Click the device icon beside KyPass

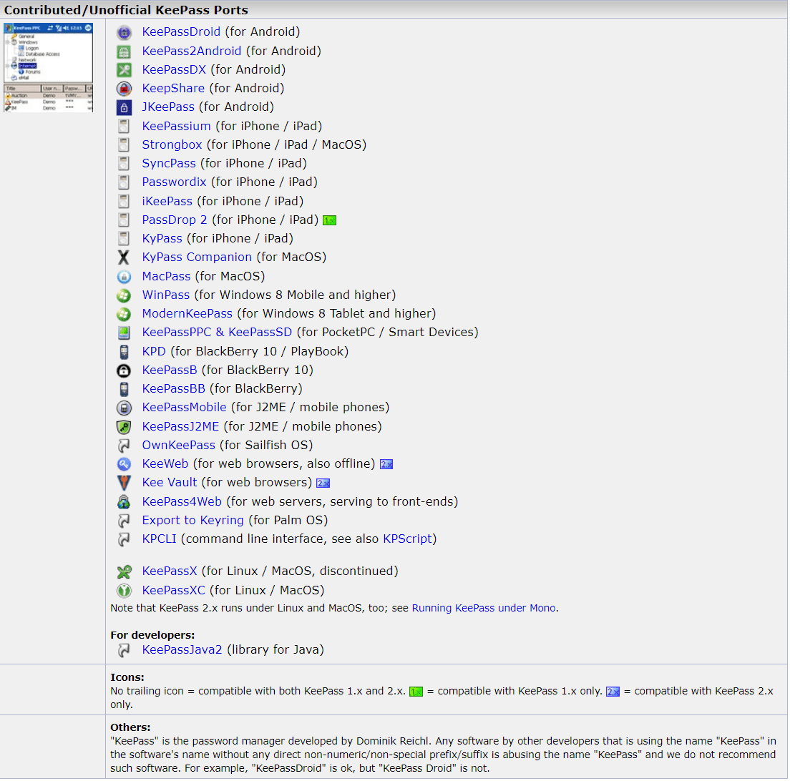(124, 239)
